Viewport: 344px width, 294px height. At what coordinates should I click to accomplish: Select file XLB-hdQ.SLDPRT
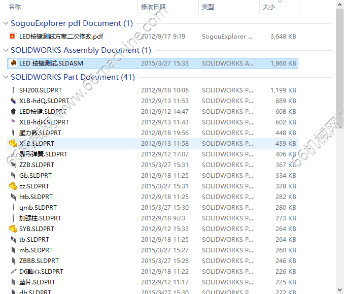tap(44, 101)
